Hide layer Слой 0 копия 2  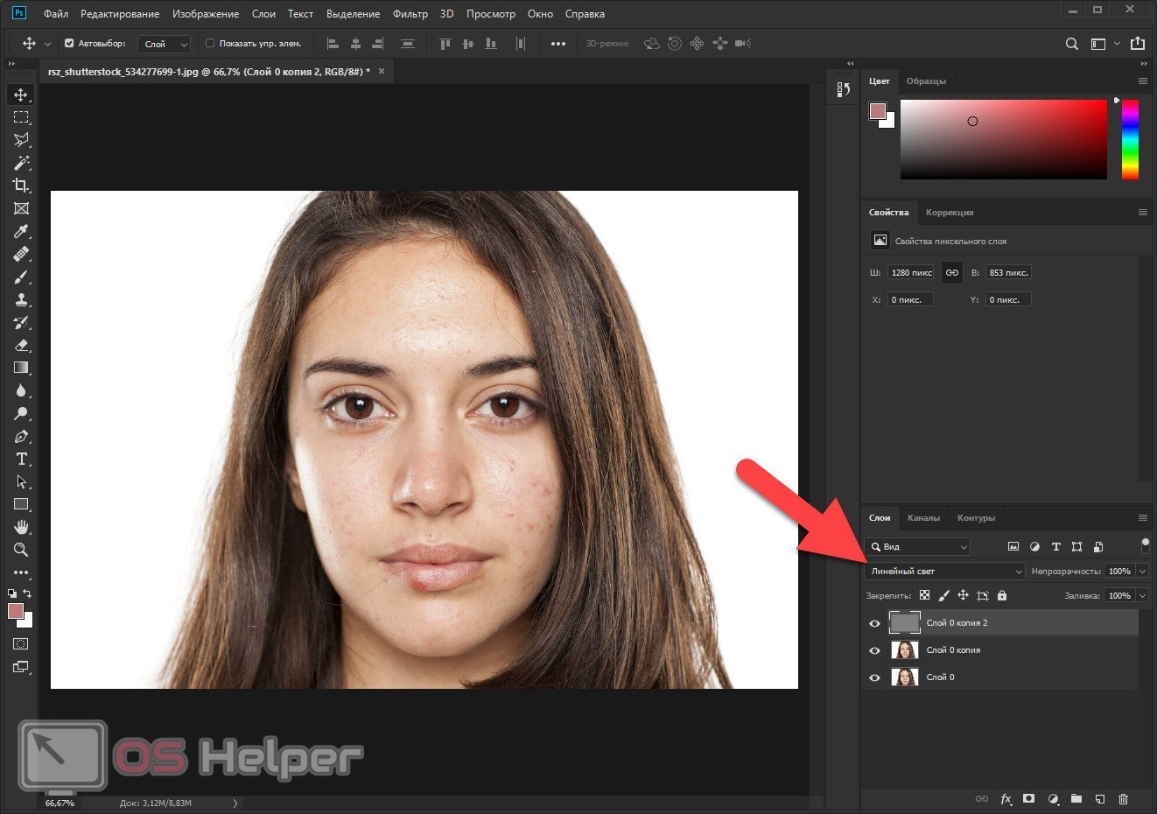(x=874, y=623)
